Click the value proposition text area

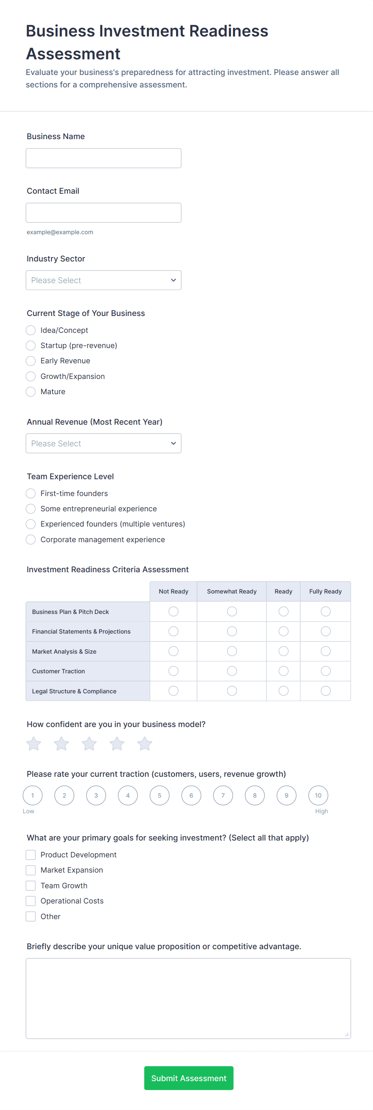coord(188,998)
